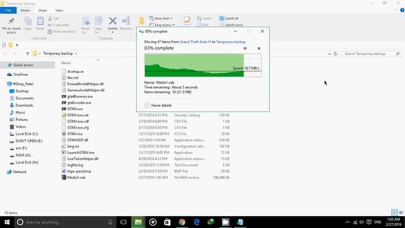Viewport: 405px width, 228px height.
Task: Launch Microsoft Edge from the taskbar
Action: click(197, 222)
